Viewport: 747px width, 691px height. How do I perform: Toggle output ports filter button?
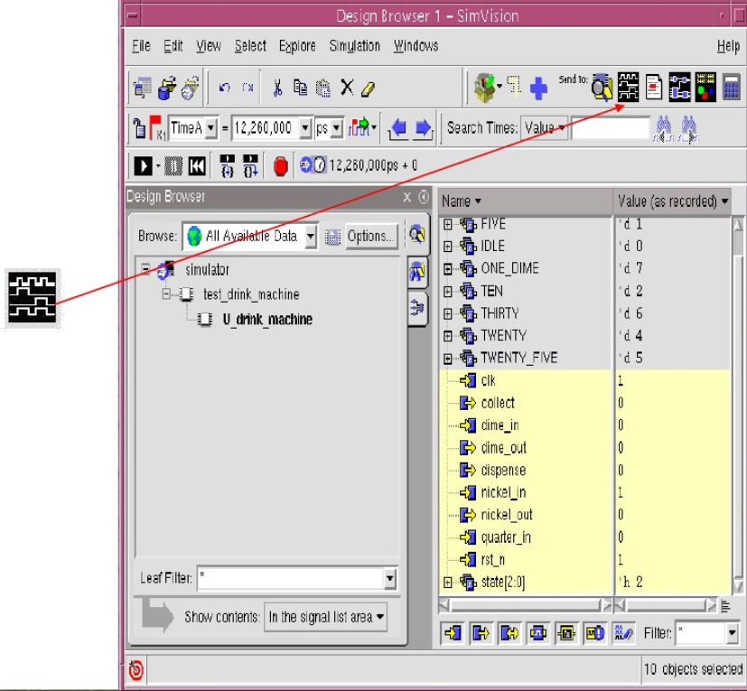481,633
